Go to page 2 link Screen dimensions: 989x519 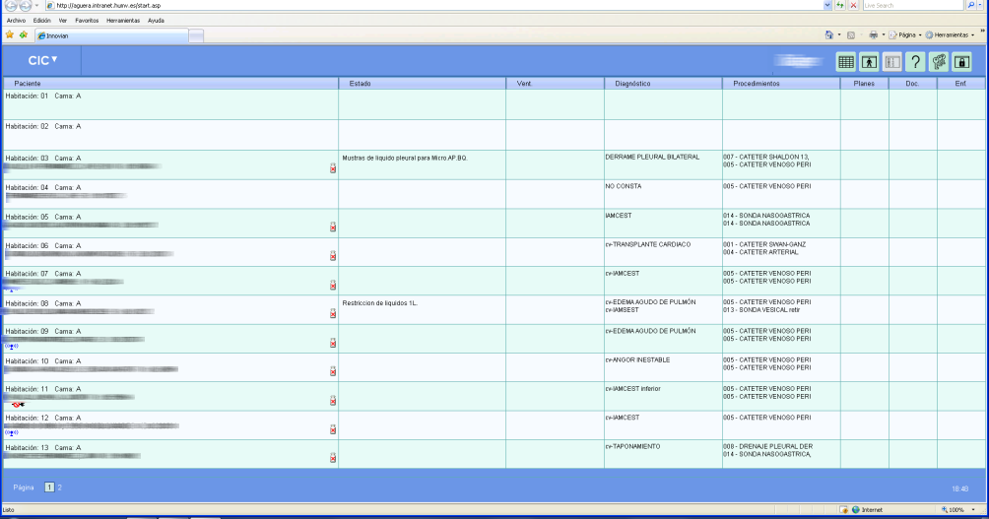pyautogui.click(x=60, y=487)
